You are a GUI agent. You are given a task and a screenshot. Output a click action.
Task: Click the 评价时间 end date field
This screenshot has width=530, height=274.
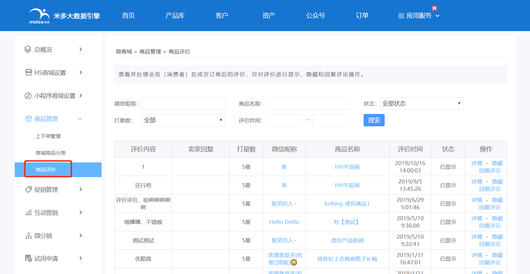click(x=332, y=120)
